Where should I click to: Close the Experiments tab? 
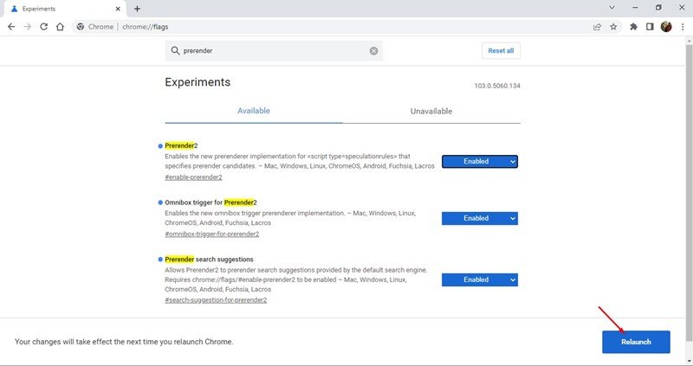click(118, 9)
